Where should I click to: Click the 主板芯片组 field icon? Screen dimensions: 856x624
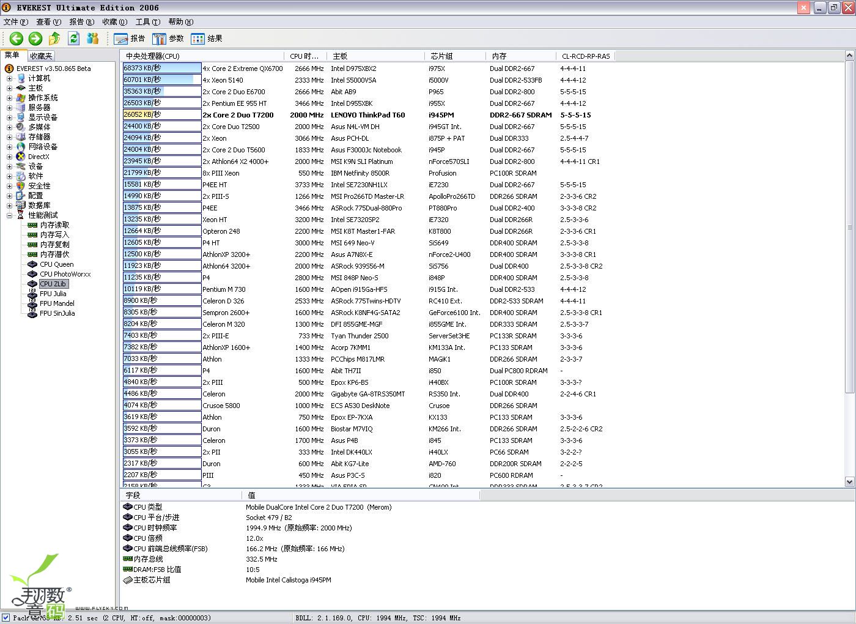click(128, 579)
